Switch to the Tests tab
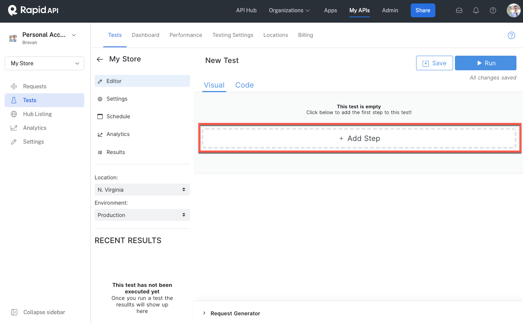The image size is (523, 323). pos(115,35)
